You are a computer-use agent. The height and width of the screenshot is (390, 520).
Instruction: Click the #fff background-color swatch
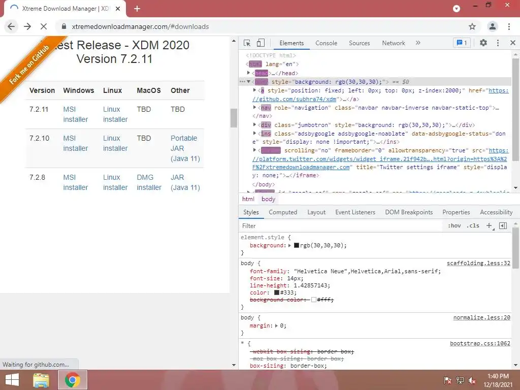[x=314, y=300]
